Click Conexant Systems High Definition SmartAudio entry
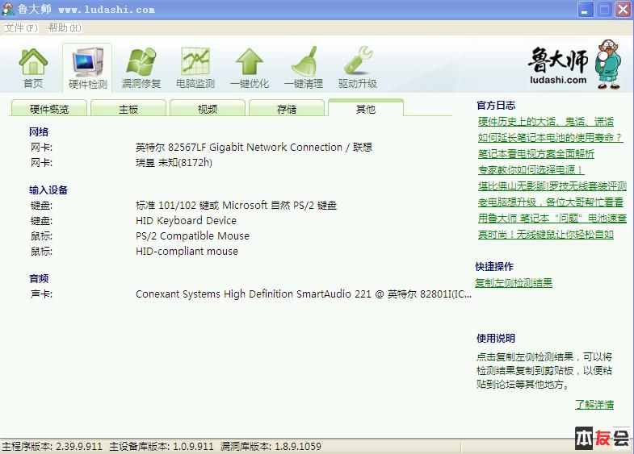Image resolution: width=634 pixels, height=454 pixels. coord(303,294)
